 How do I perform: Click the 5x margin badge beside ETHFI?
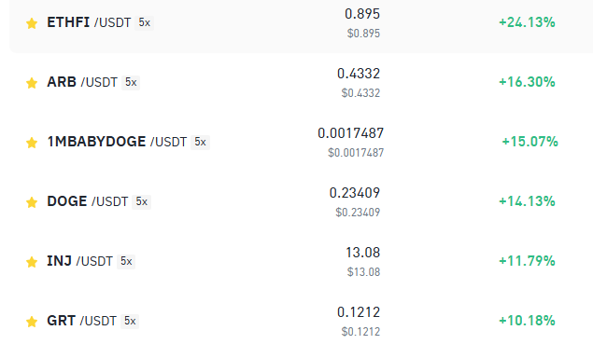(144, 22)
